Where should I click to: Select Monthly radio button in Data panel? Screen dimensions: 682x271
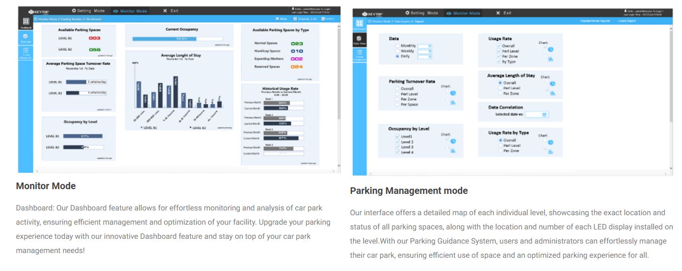pos(397,46)
